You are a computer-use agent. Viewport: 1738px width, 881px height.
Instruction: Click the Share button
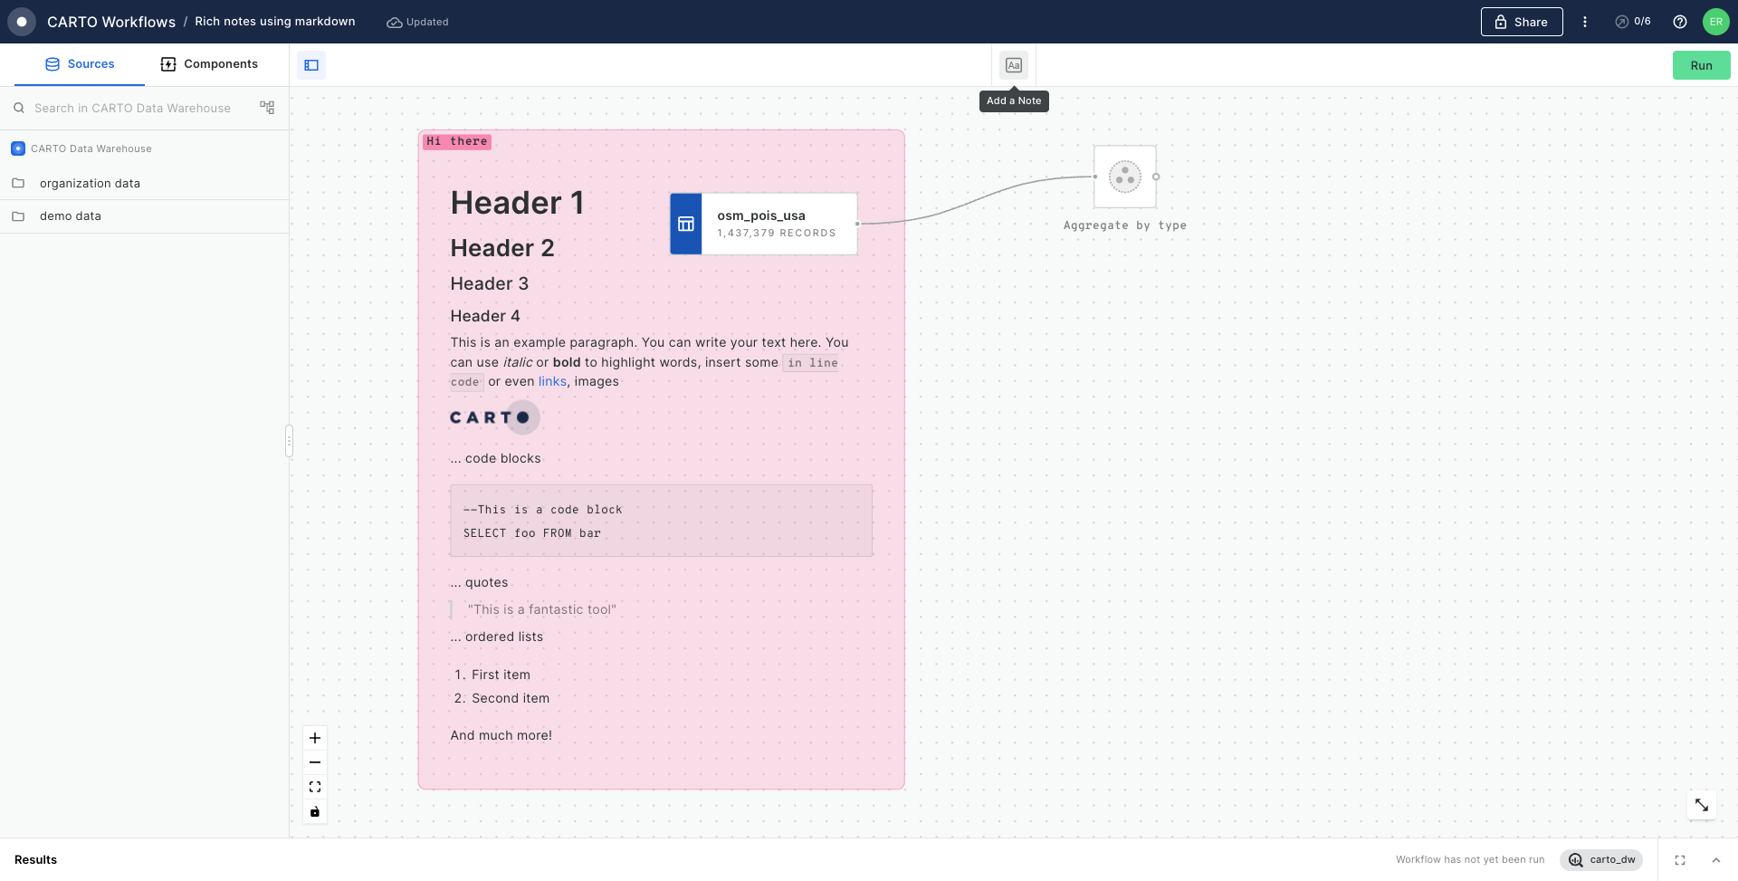(1521, 22)
